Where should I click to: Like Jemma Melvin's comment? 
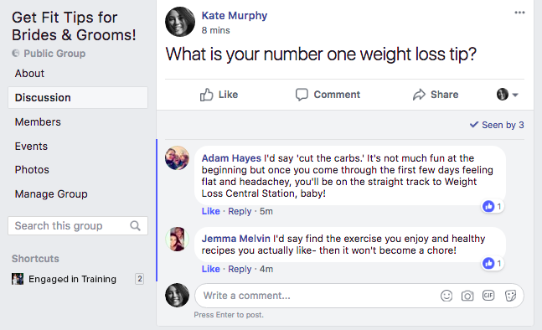(x=210, y=269)
